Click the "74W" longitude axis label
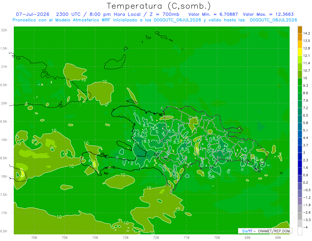The height and width of the screenshot is (241, 312). pos(95,238)
